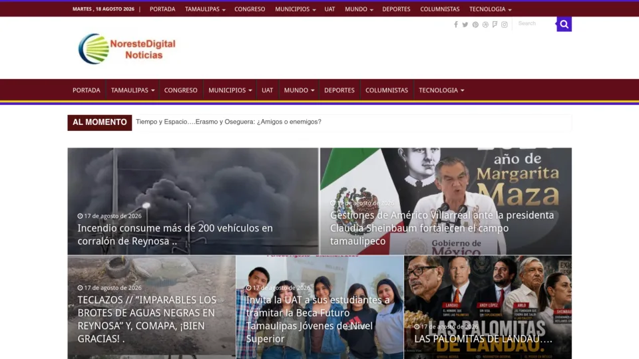This screenshot has width=639, height=359.
Task: Open COLUMNISTAS in top bar
Action: click(x=440, y=9)
